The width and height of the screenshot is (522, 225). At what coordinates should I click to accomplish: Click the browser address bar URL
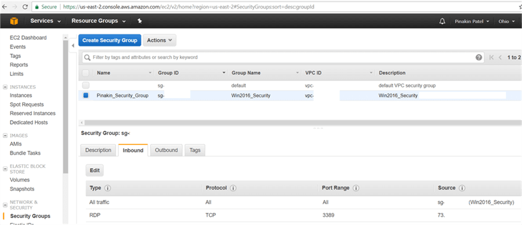(189, 6)
